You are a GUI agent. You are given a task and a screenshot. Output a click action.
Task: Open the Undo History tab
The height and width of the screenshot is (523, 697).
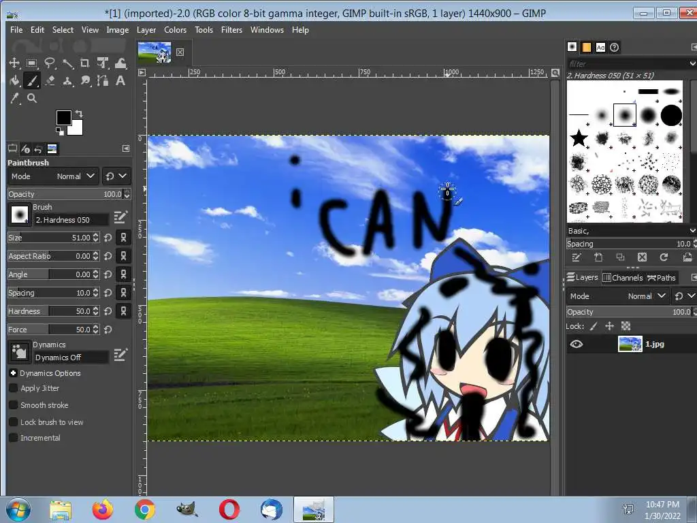(x=38, y=148)
